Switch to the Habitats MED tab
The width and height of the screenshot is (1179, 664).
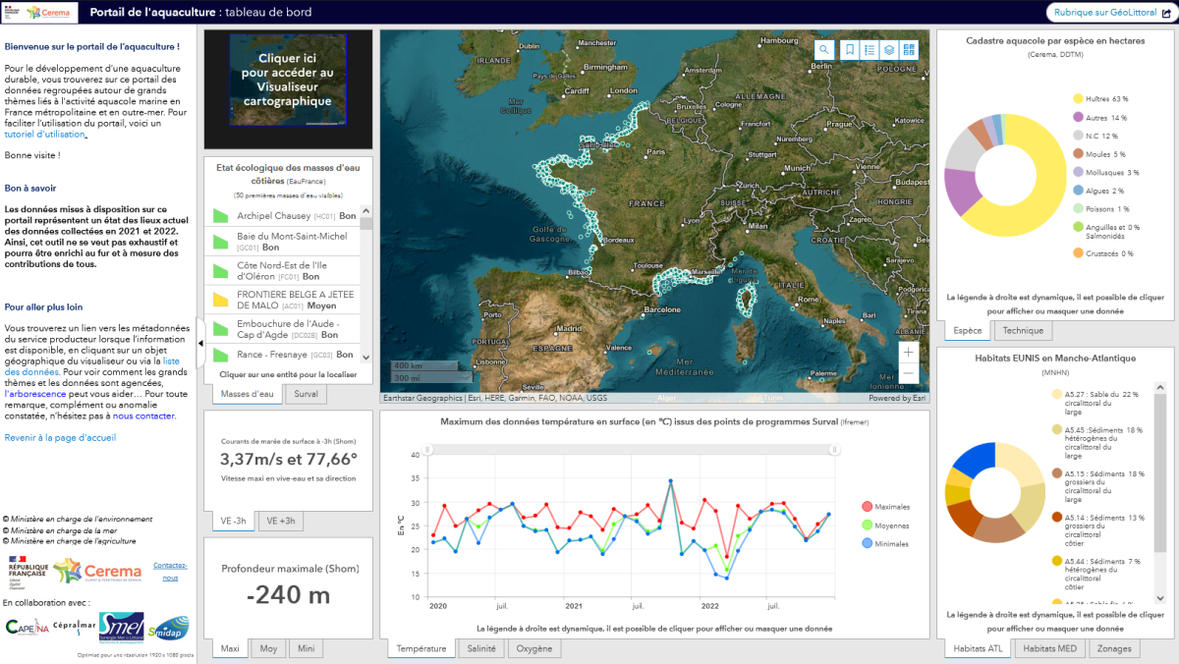(1051, 648)
